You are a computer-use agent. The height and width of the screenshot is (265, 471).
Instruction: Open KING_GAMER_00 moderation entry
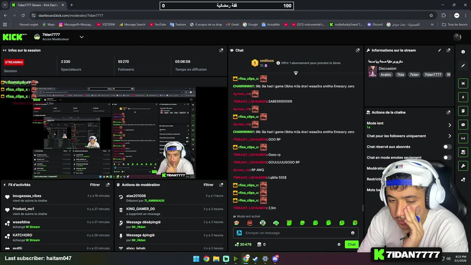140,209
